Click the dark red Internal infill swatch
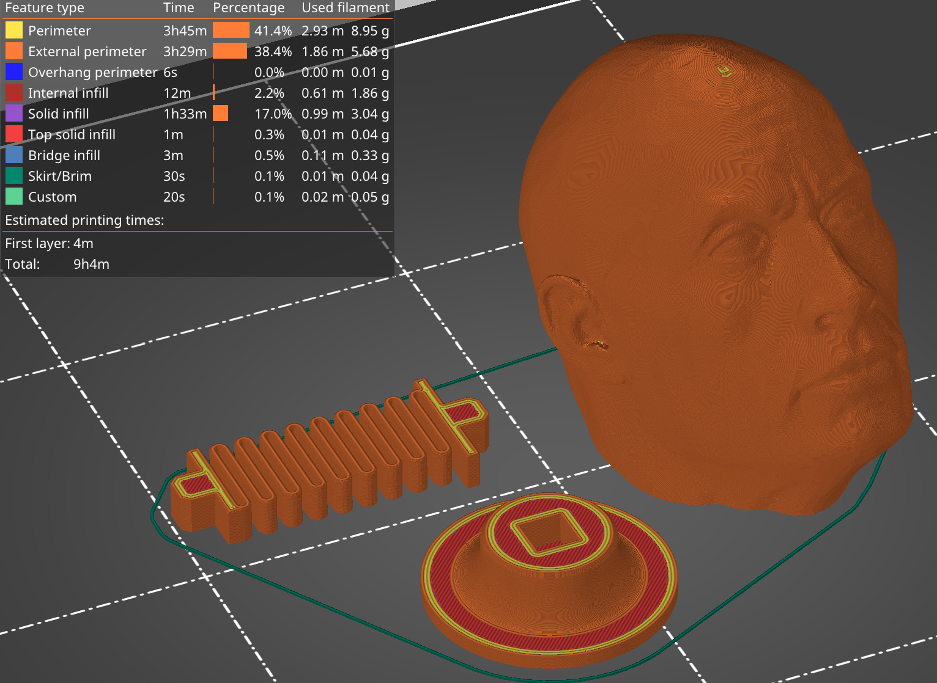 [x=13, y=92]
